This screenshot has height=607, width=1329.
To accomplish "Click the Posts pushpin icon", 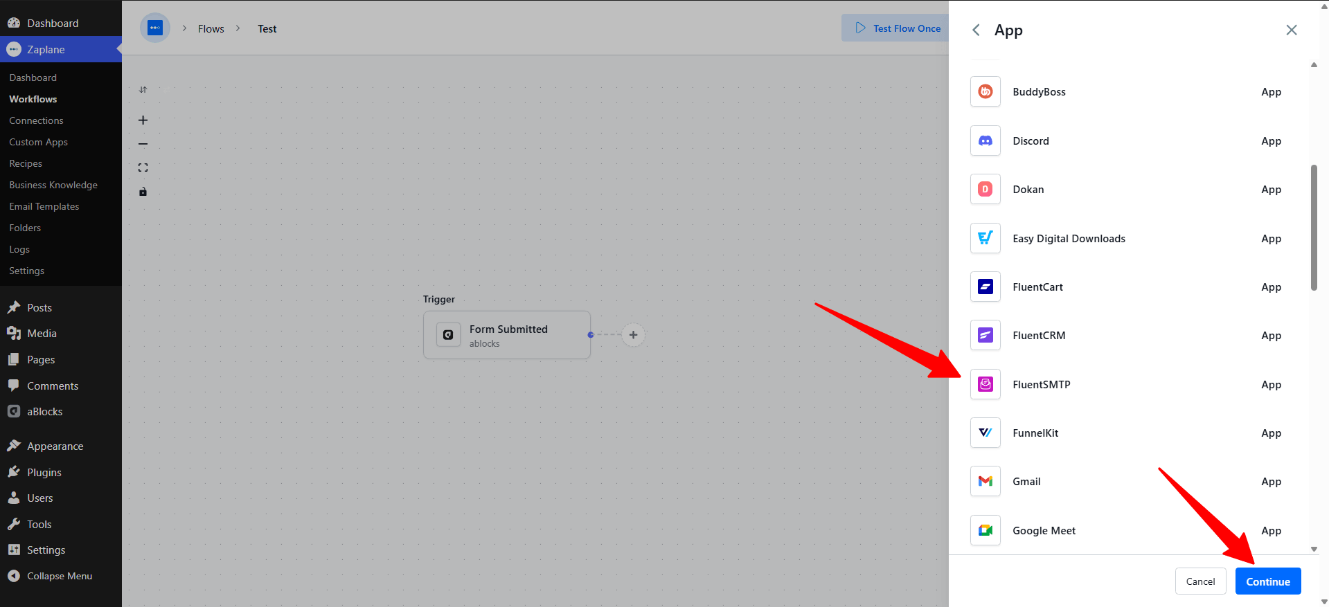I will point(14,307).
